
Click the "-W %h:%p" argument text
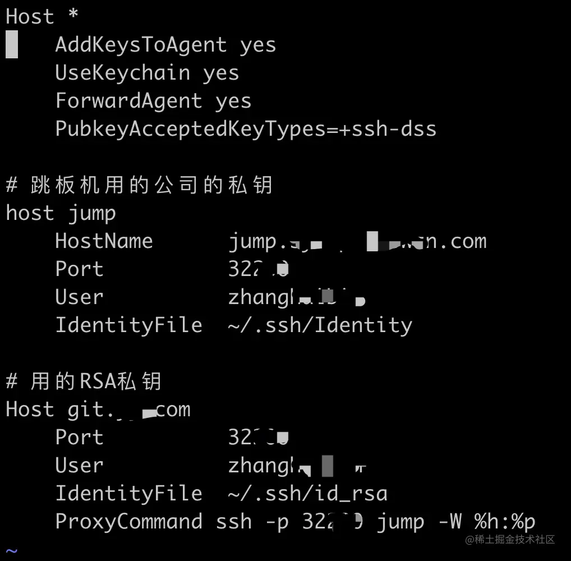[x=492, y=522]
